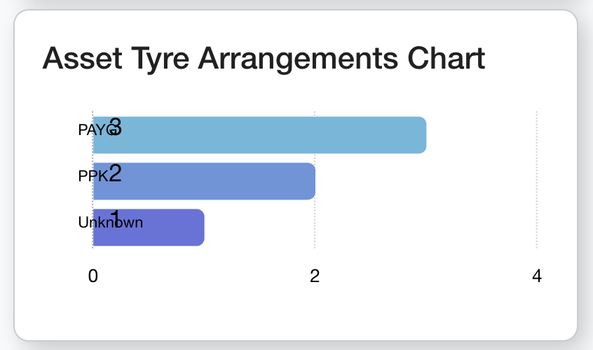The height and width of the screenshot is (350, 593).
Task: Click the Unknown category label
Action: coord(110,223)
